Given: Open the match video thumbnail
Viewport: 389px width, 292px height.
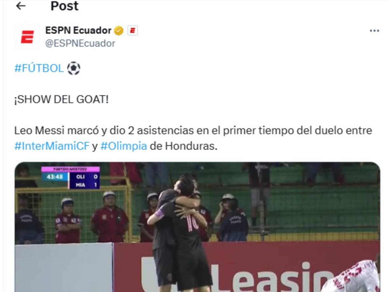Looking at the screenshot, I should (197, 227).
